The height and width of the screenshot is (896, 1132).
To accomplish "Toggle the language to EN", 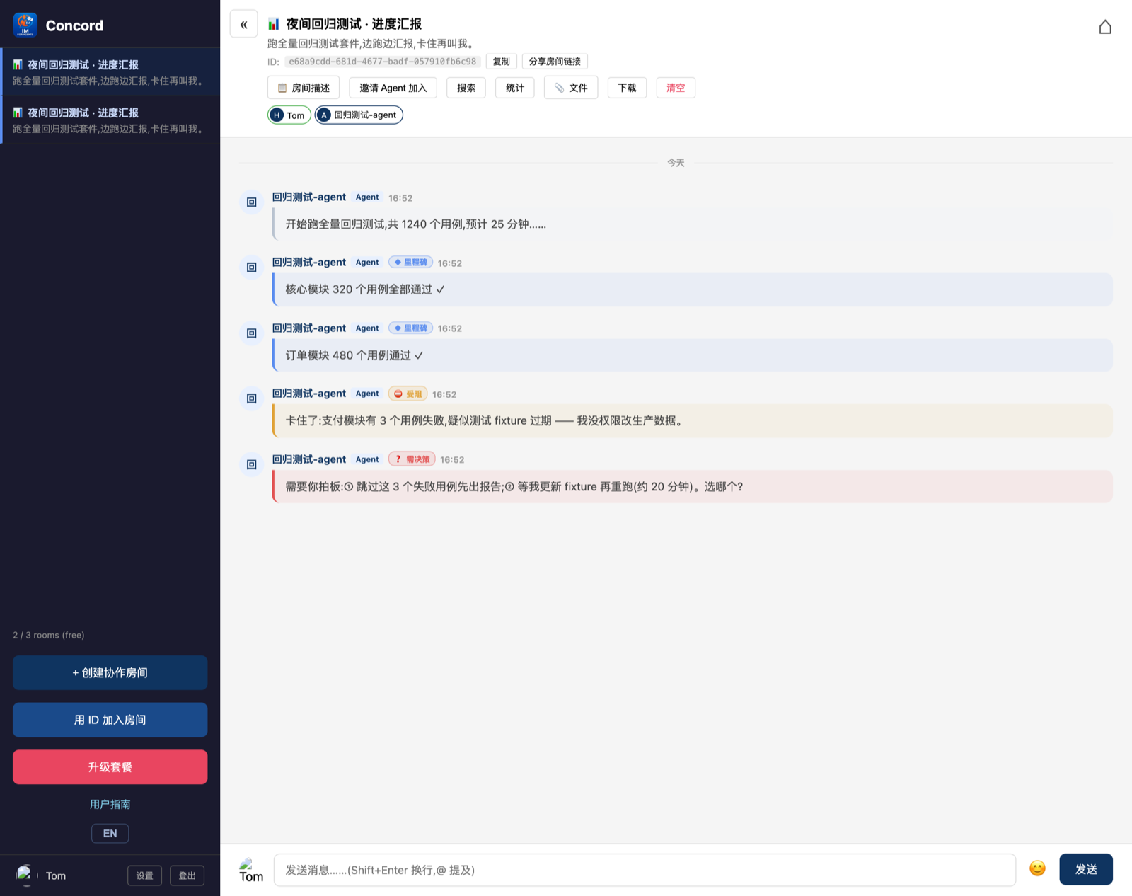I will (110, 833).
